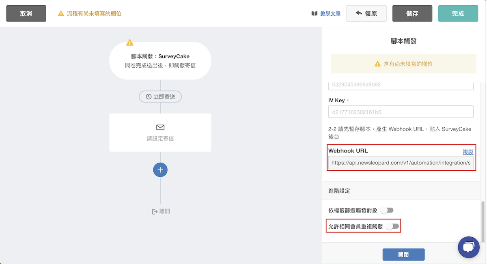Save the workflow with 儲存
The width and height of the screenshot is (487, 264).
[x=412, y=13]
